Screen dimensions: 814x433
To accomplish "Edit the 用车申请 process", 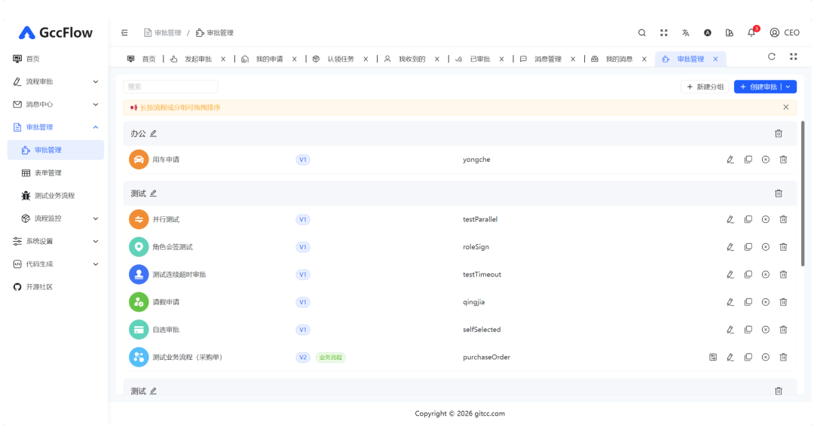I will (x=730, y=160).
